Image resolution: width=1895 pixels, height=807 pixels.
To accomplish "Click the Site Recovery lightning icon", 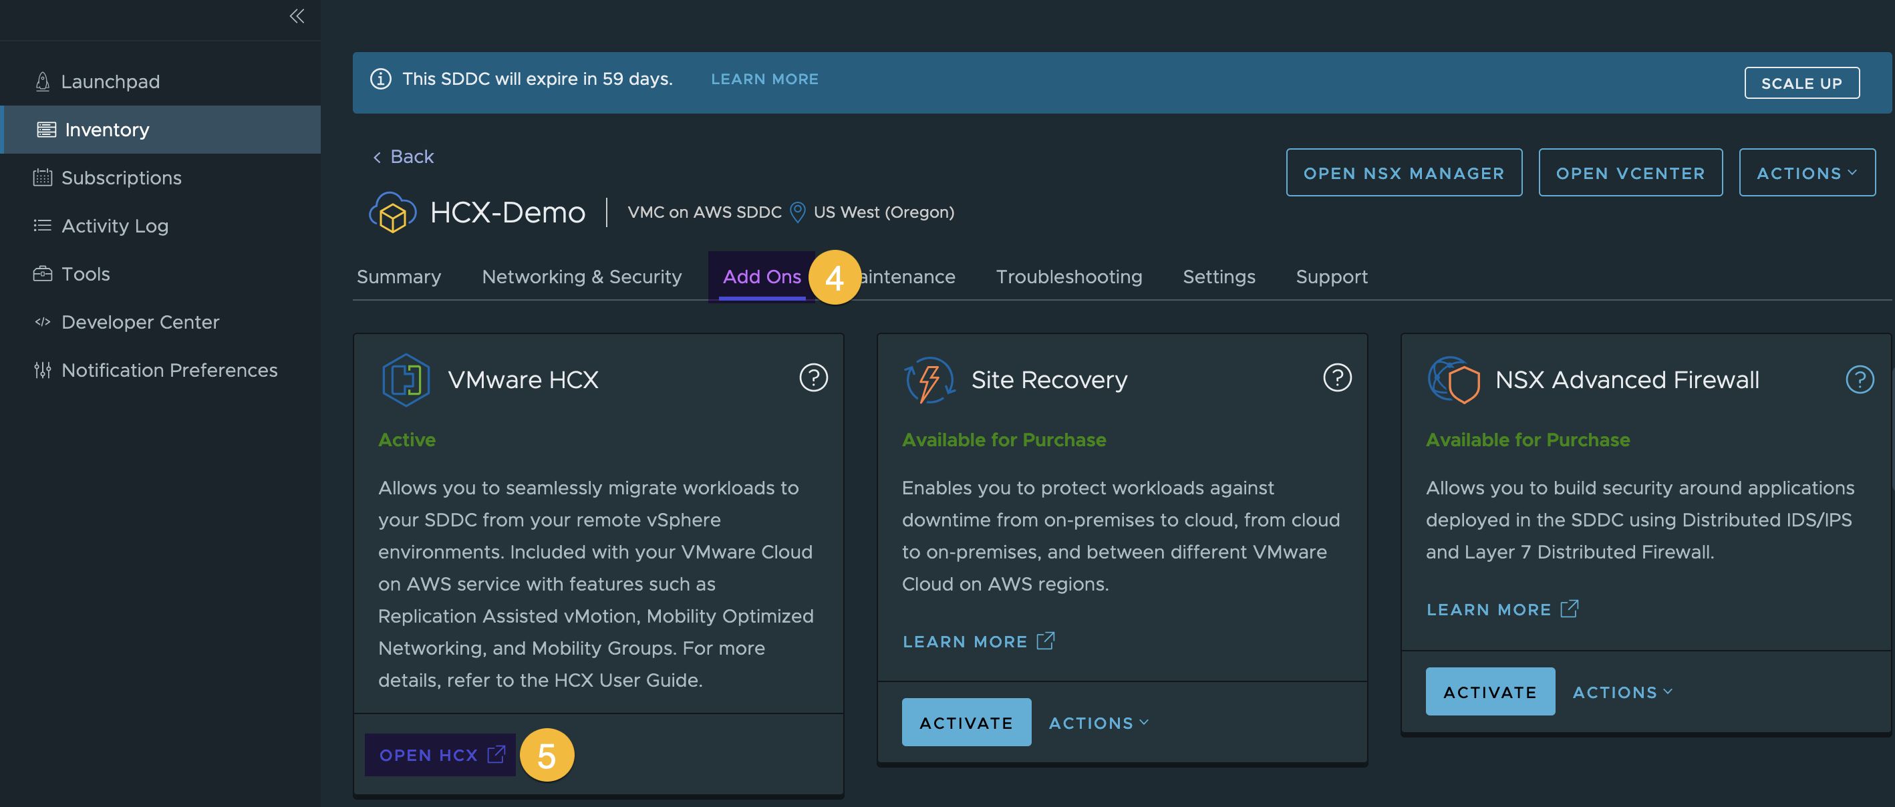I will [930, 379].
